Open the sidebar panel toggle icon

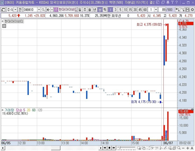point(3,10)
